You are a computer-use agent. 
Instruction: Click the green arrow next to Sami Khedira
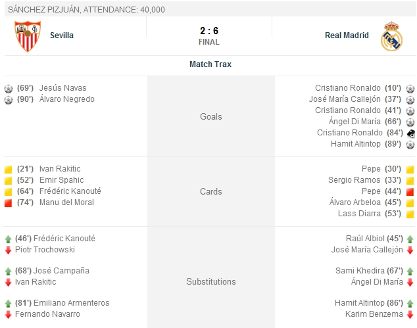[410, 271]
